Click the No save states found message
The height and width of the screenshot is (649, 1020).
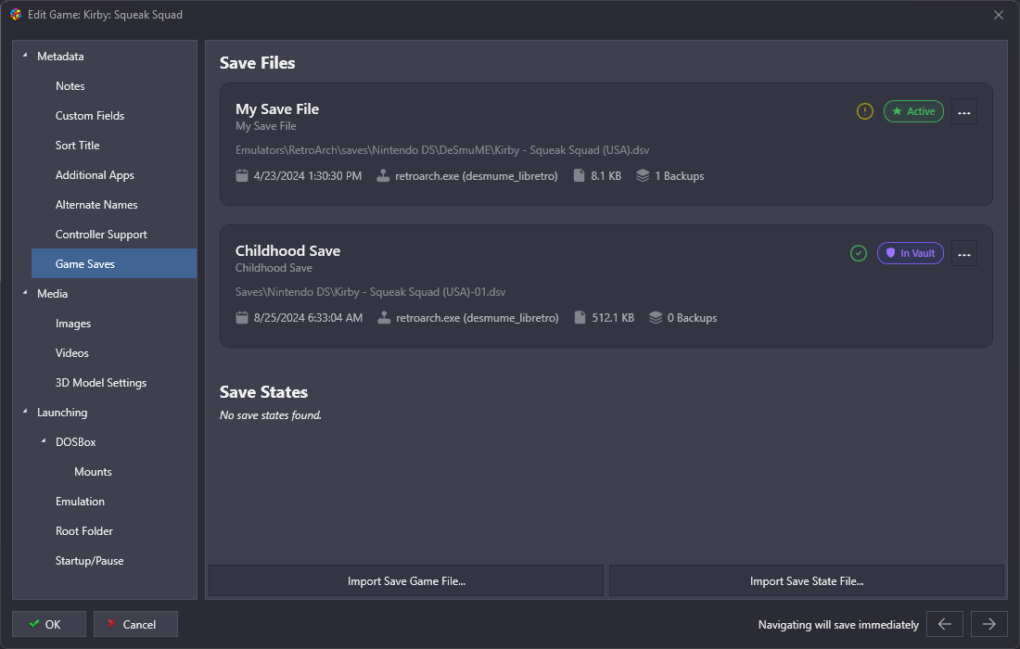pos(271,414)
